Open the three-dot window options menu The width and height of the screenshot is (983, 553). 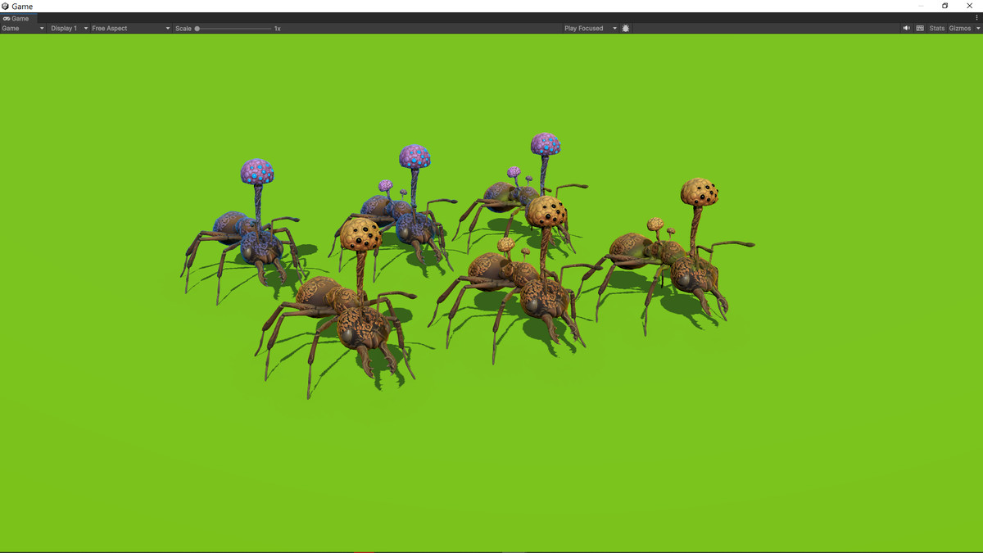[x=976, y=18]
